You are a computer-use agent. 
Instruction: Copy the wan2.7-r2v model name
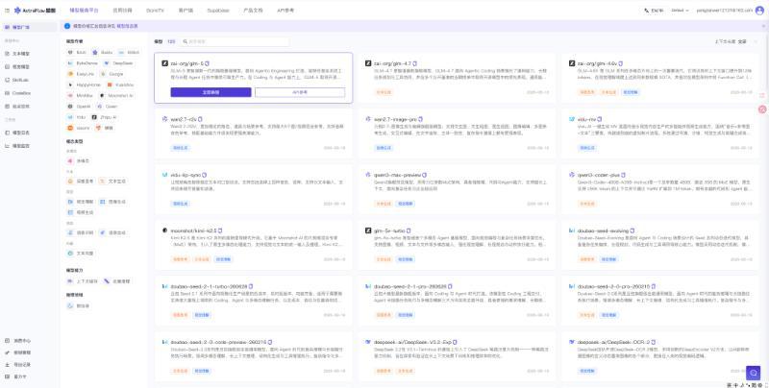pos(200,119)
